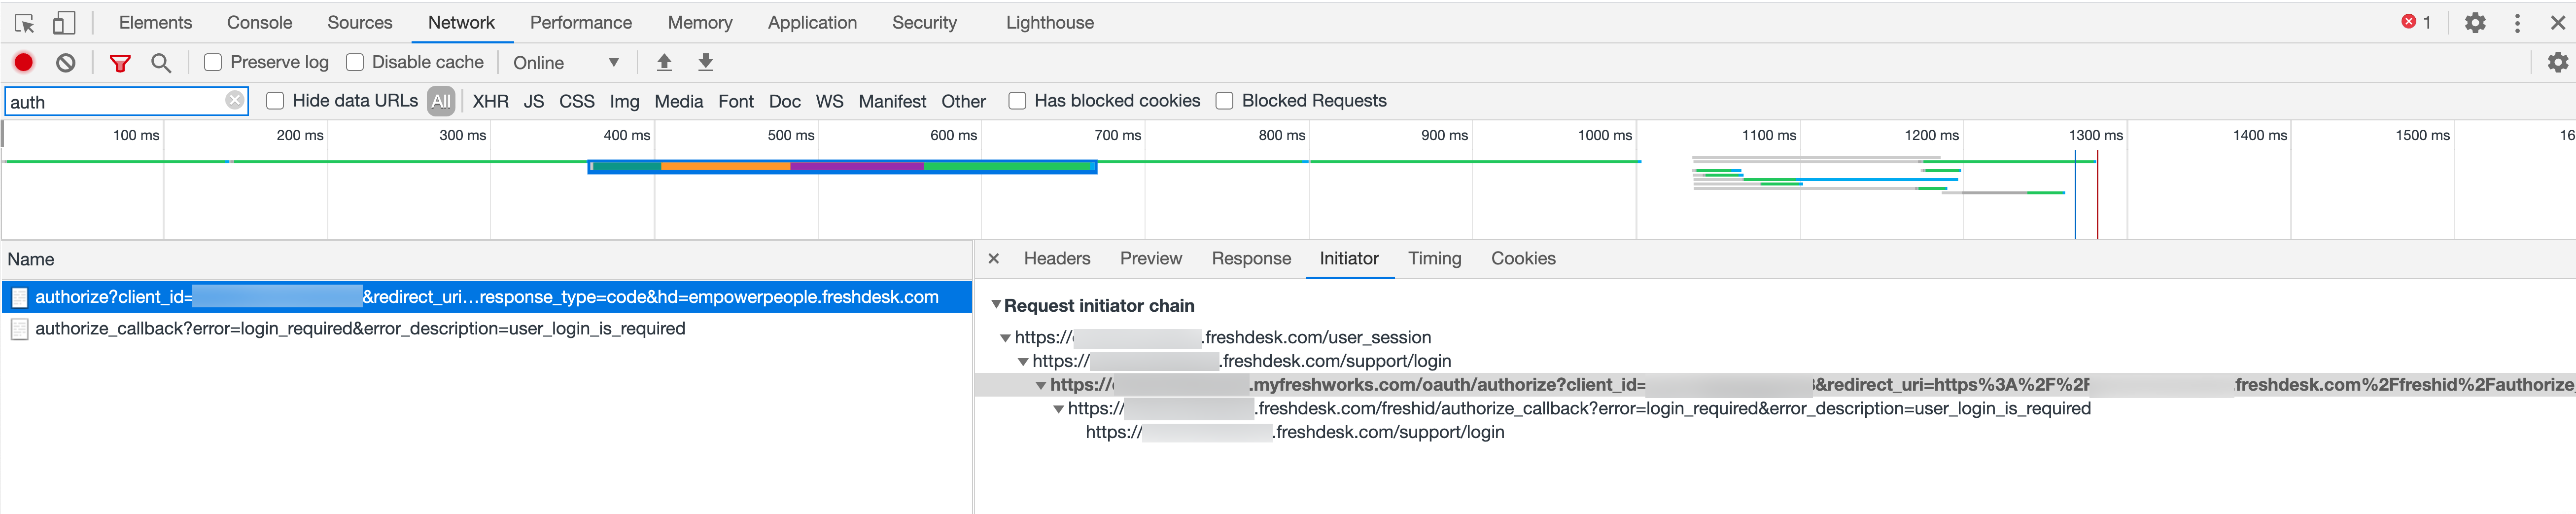
Task: Enable the Preserve log checkbox
Action: pos(213,62)
